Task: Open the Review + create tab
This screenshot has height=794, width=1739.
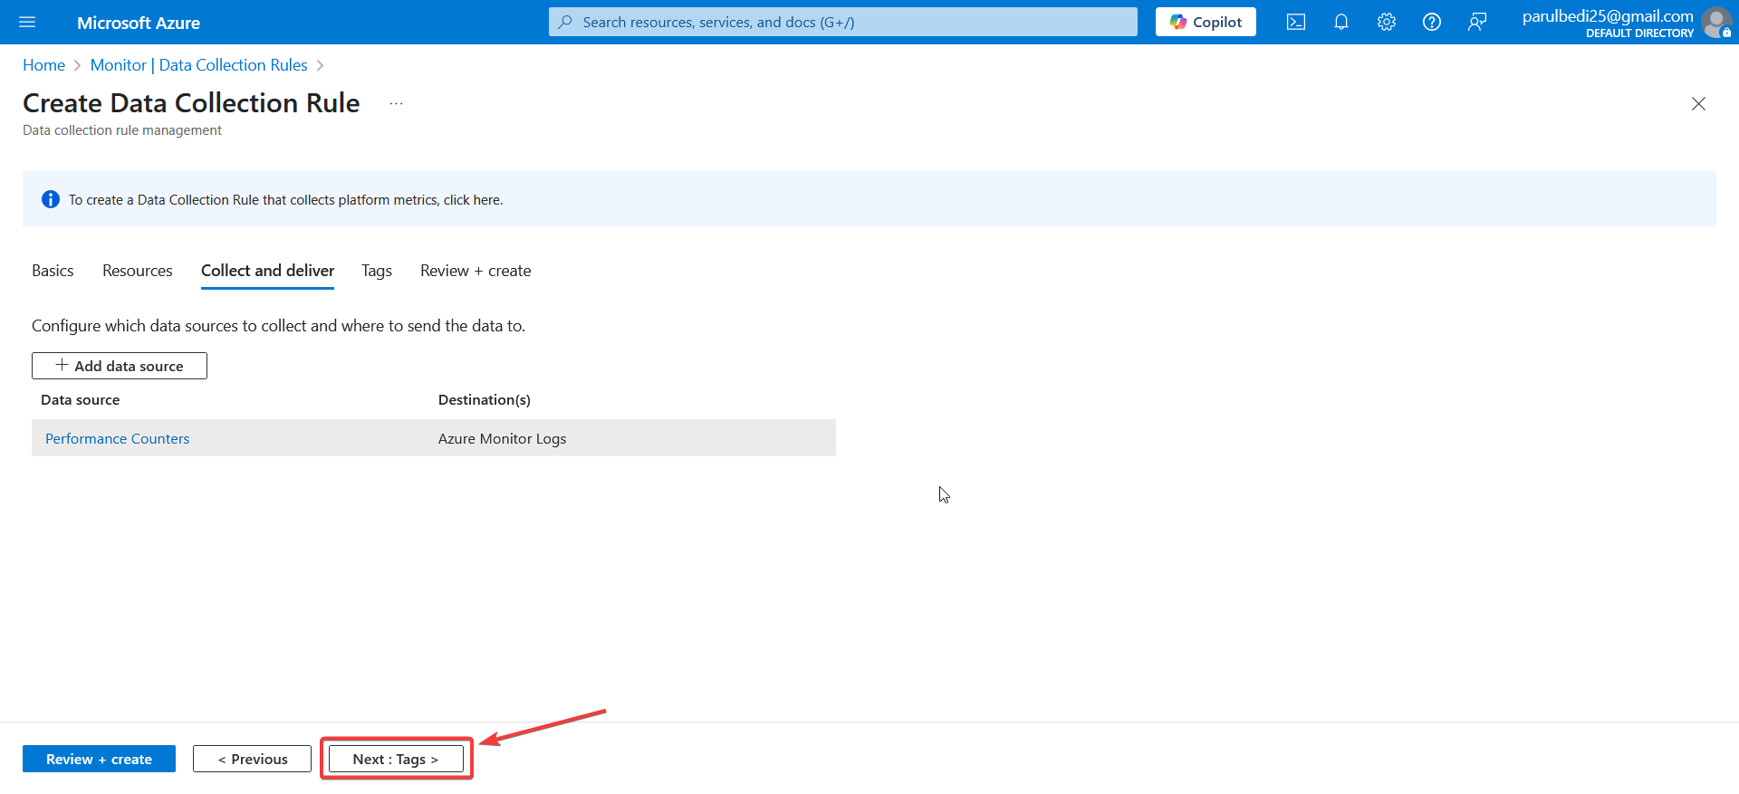Action: click(x=476, y=271)
